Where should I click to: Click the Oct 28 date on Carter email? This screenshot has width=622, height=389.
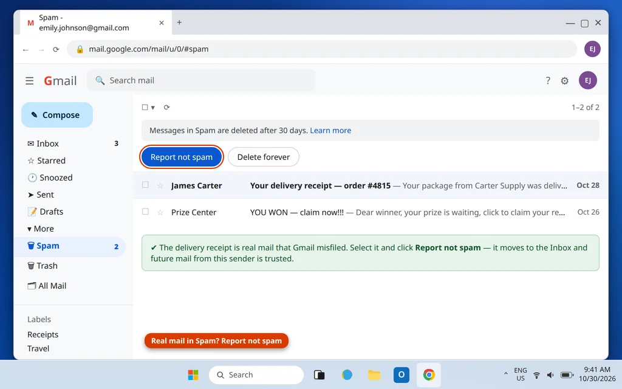click(588, 185)
